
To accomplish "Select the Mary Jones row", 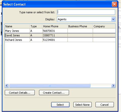I will click(60, 31).
